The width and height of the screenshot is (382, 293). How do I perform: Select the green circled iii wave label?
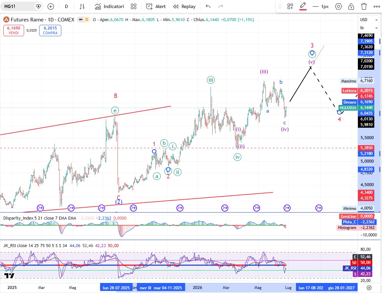211,80
